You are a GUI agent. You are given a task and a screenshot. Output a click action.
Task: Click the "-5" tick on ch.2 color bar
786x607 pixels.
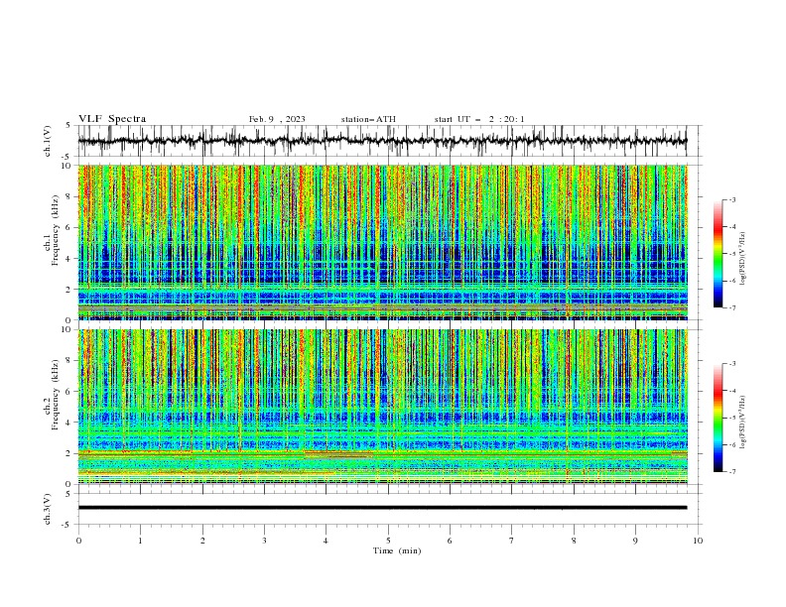click(732, 418)
